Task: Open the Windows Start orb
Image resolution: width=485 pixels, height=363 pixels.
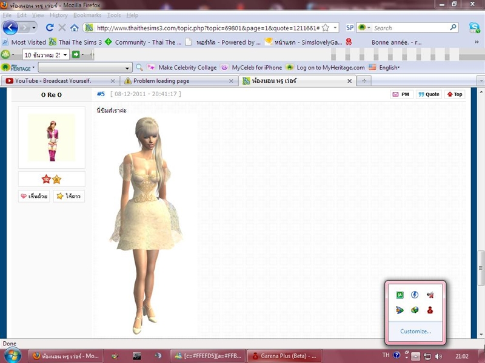Action: 12,355
